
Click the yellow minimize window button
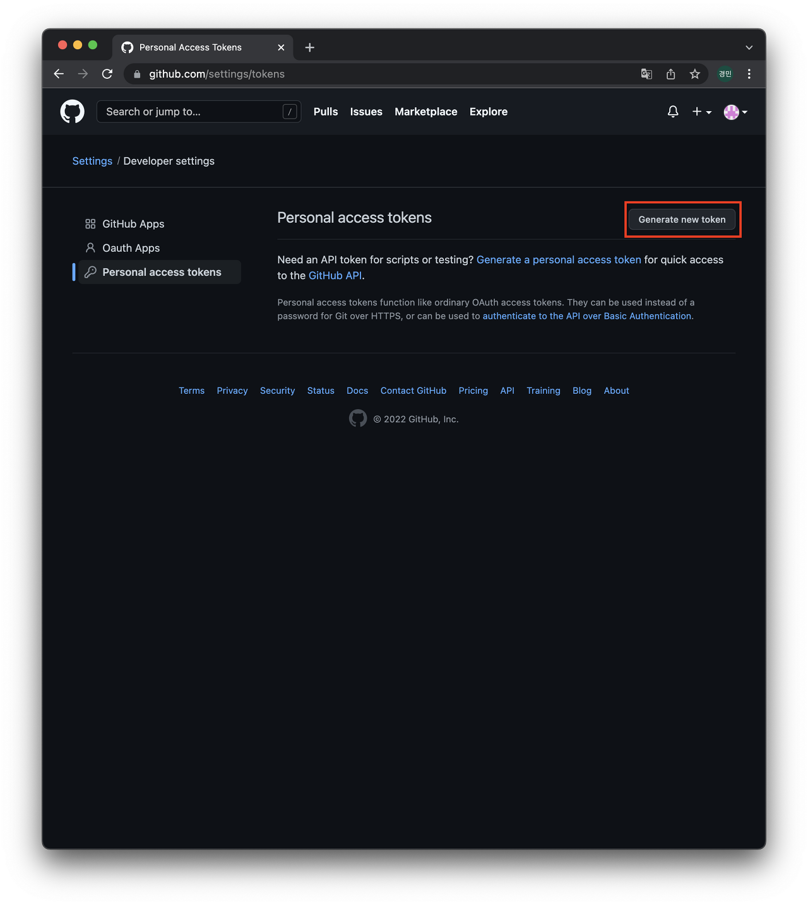(78, 45)
